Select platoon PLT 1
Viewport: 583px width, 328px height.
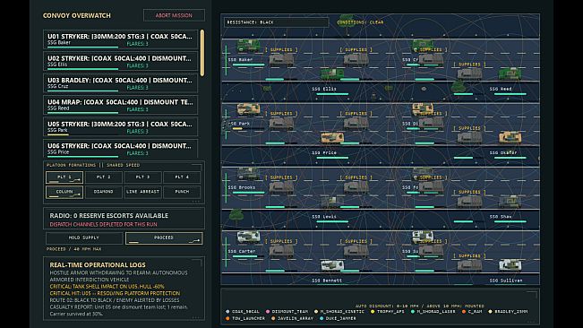click(64, 177)
